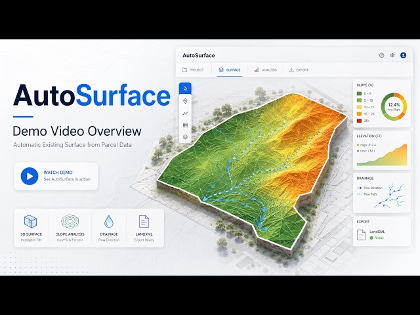Click the 15 – 25 slope swatch
Image resolution: width=420 pixels, height=315 pixels.
pos(359,114)
